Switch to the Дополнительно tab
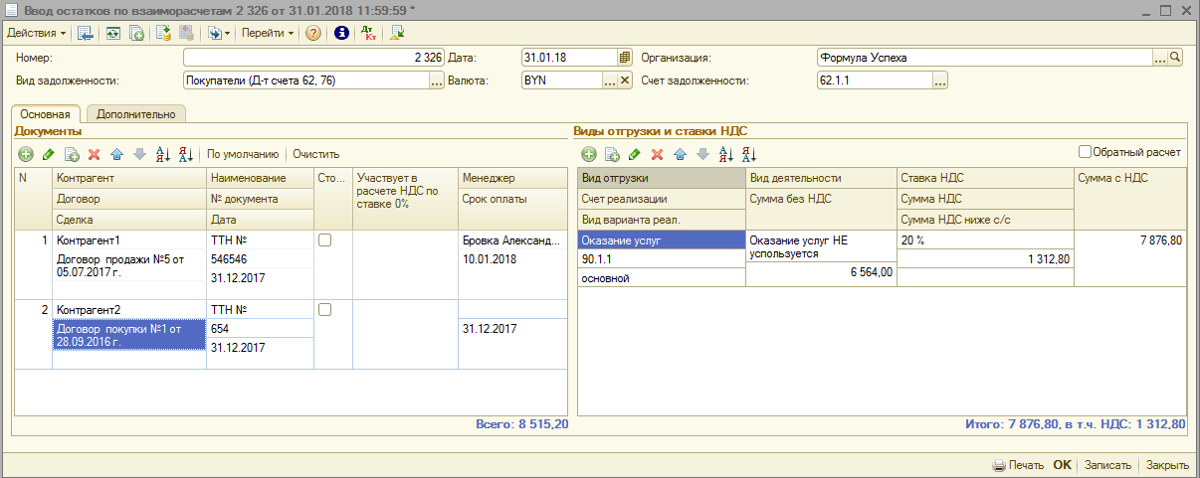Screen dimensions: 1200x478 [x=137, y=114]
